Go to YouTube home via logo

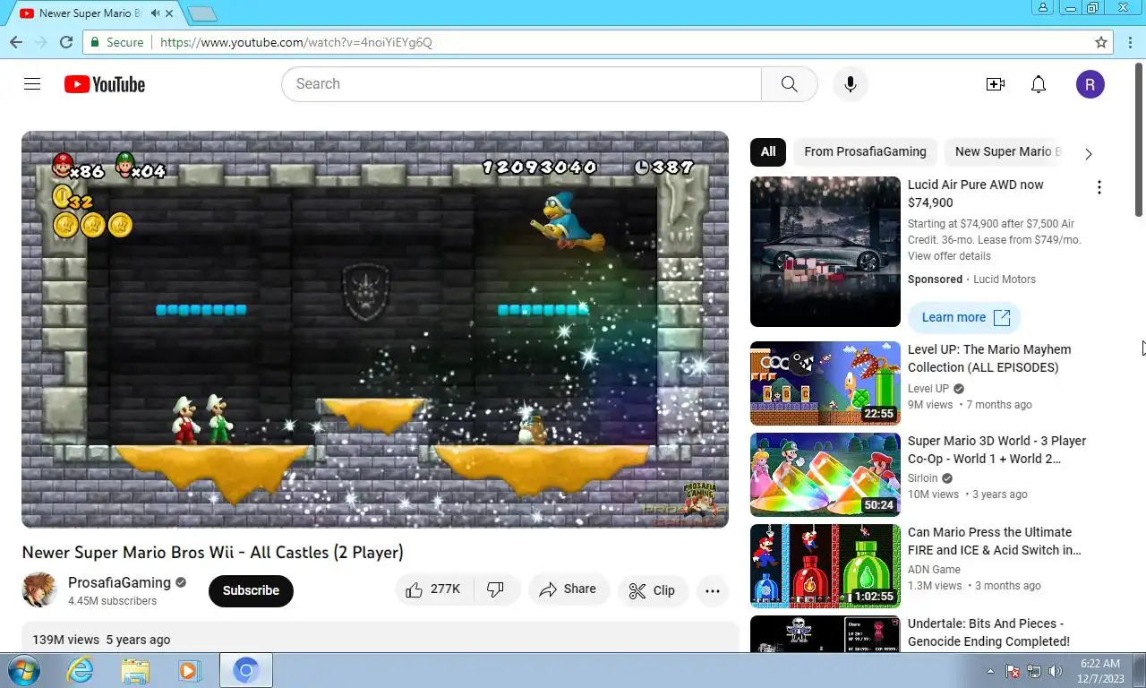coord(105,84)
